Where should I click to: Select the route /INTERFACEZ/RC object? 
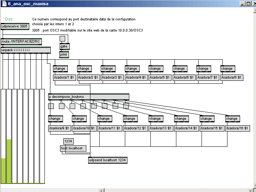(21, 42)
